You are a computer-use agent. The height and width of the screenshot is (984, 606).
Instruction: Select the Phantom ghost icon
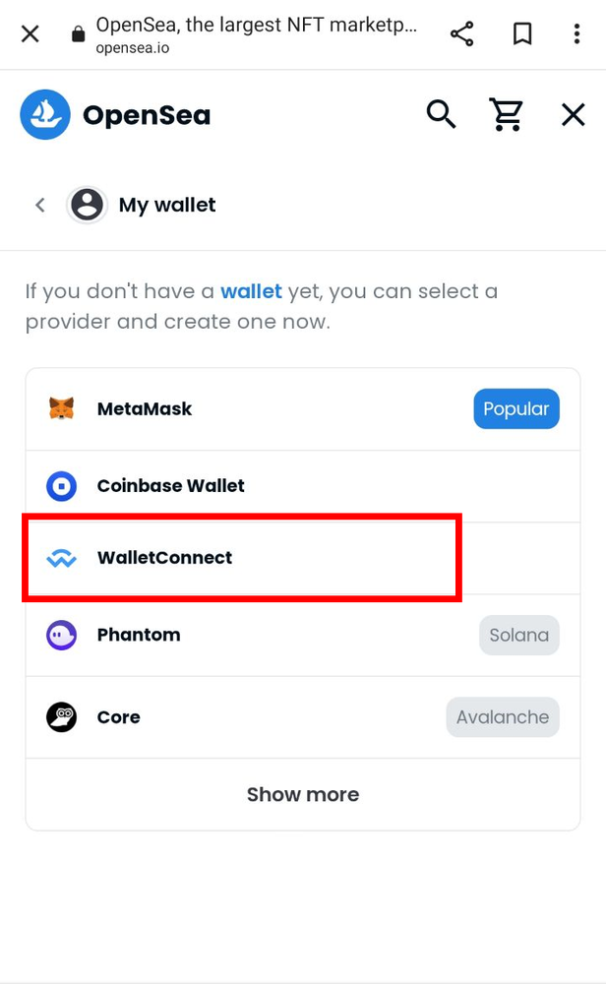tap(61, 635)
